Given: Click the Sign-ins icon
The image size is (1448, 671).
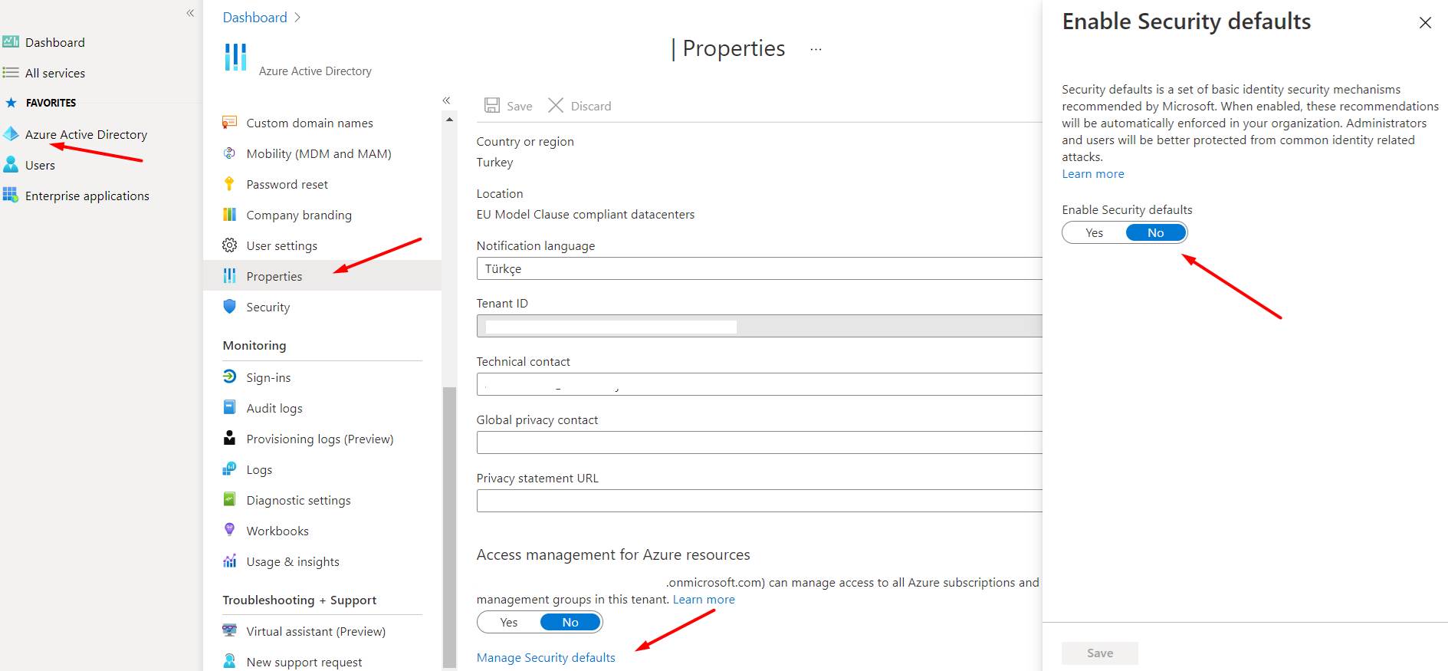Looking at the screenshot, I should 229,377.
